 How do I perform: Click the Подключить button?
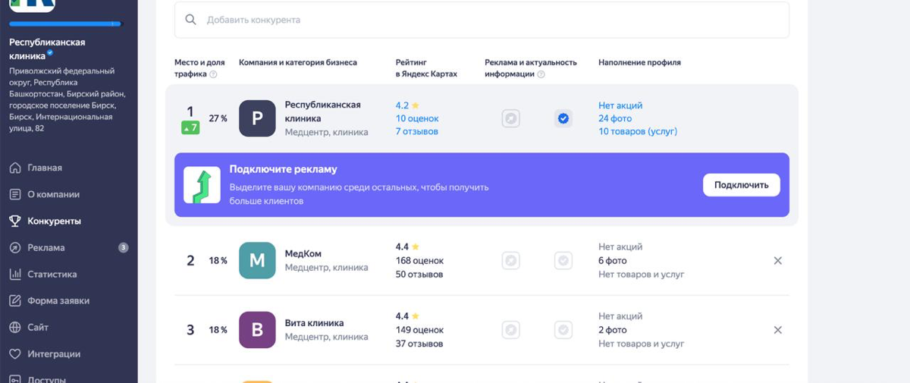(741, 185)
